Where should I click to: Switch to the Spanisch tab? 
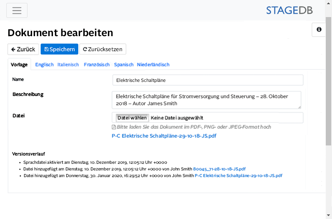(x=123, y=64)
